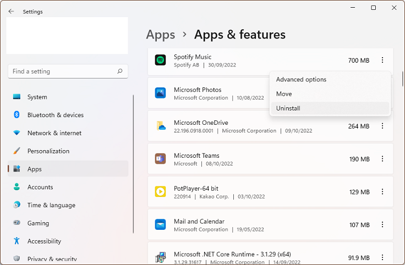Click the Privacy & security shield icon
The height and width of the screenshot is (265, 405).
[x=17, y=258]
